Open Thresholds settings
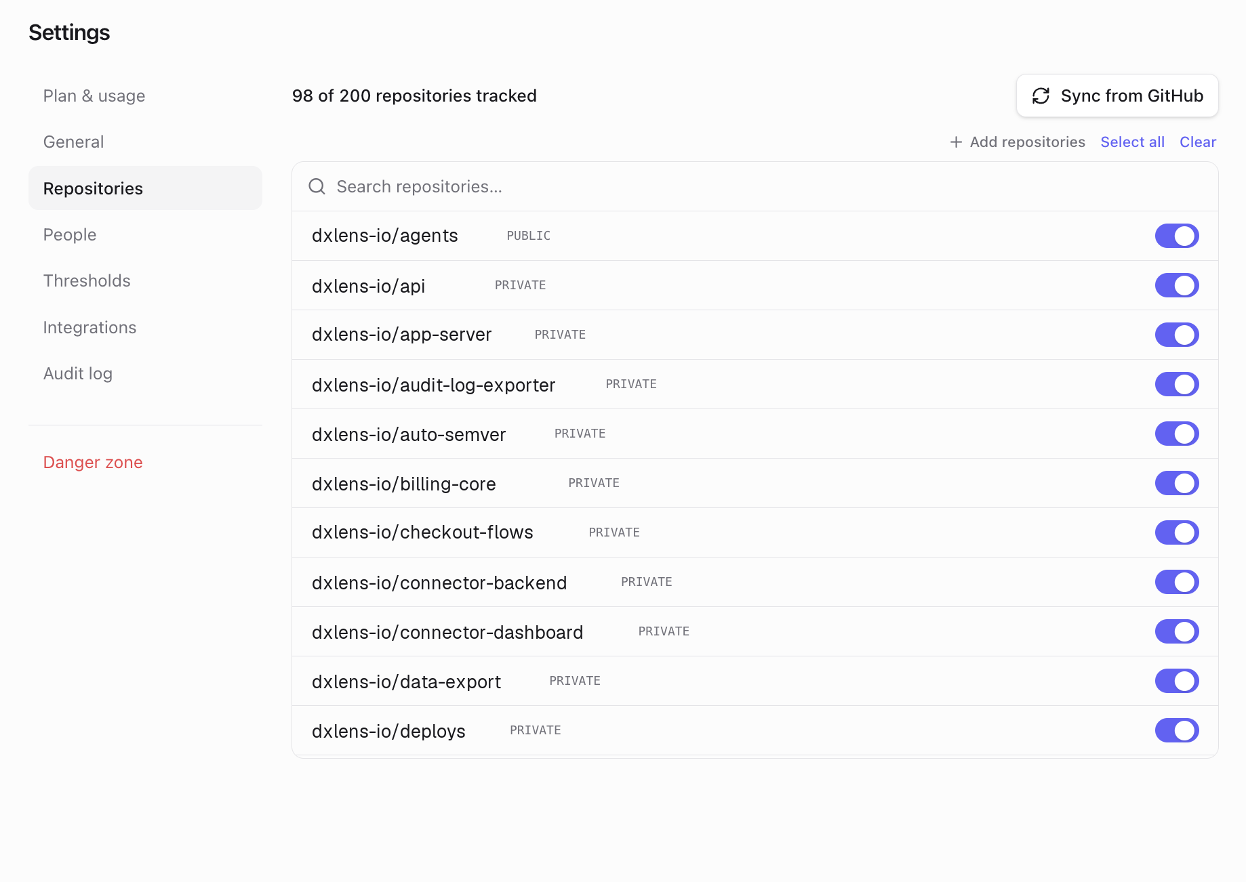Image resolution: width=1246 pixels, height=882 pixels. [145, 280]
